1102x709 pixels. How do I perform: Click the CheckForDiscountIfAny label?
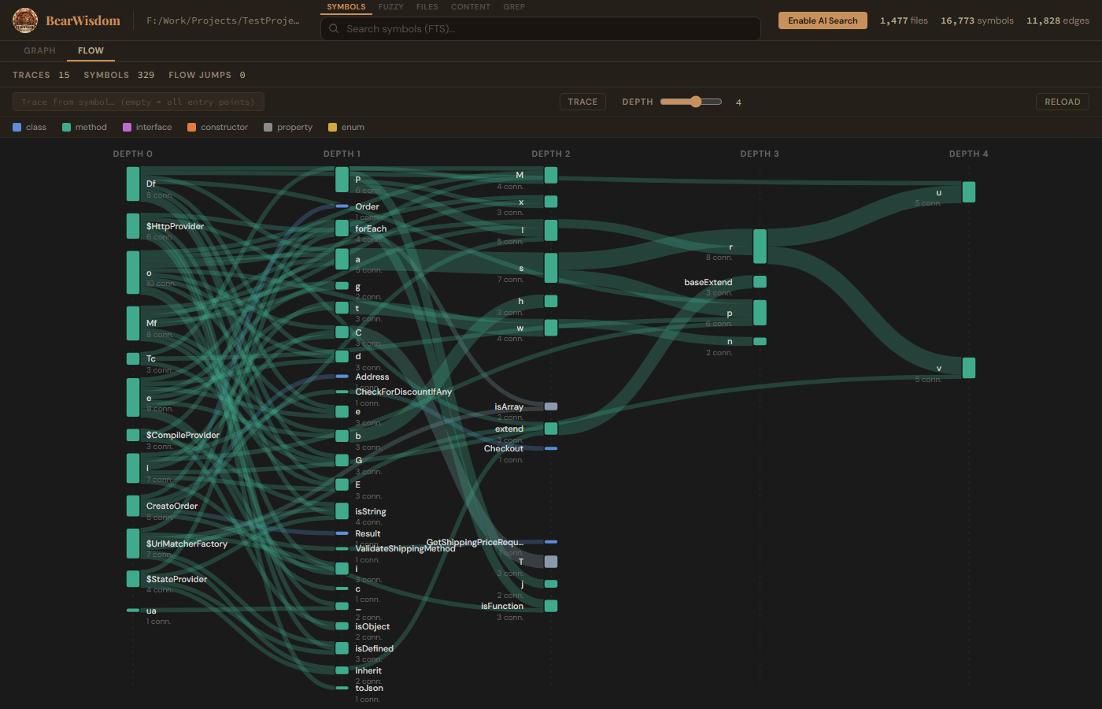403,392
